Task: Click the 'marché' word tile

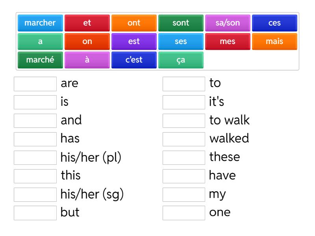Action: point(40,59)
